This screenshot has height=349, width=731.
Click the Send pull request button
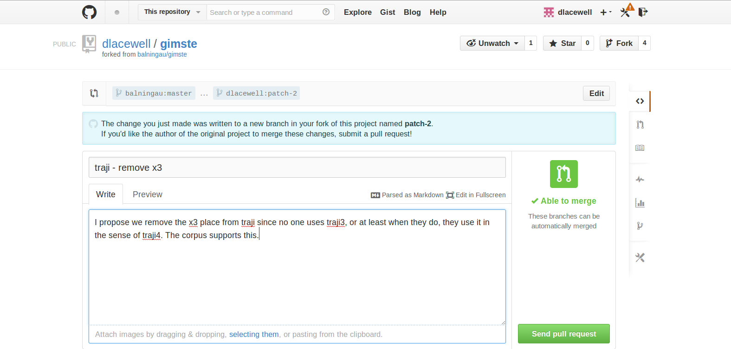pyautogui.click(x=564, y=334)
